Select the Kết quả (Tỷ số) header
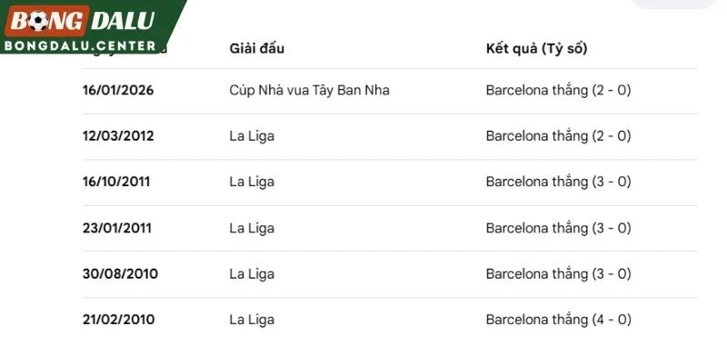 click(x=536, y=49)
